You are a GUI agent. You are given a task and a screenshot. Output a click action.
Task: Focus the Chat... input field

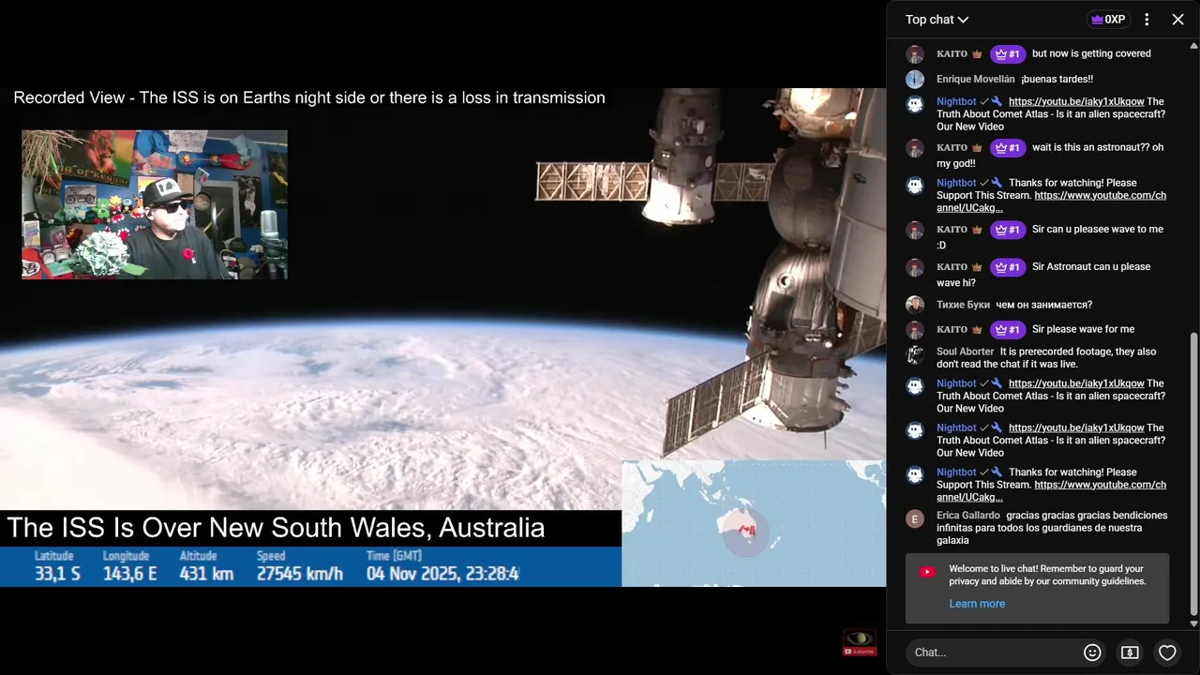(x=994, y=652)
